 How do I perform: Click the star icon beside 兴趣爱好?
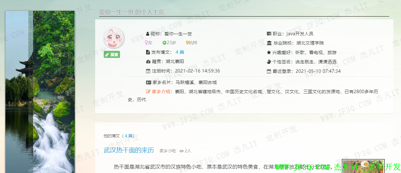[269, 52]
